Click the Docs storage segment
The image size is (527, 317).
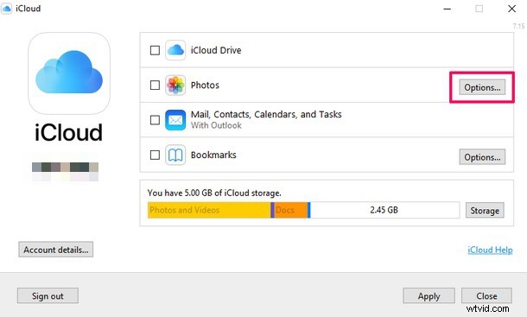coord(291,210)
